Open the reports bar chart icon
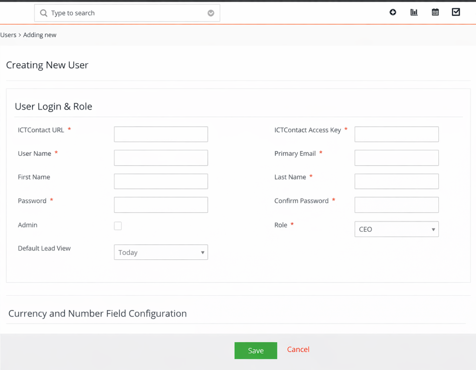The image size is (476, 370). (x=414, y=12)
